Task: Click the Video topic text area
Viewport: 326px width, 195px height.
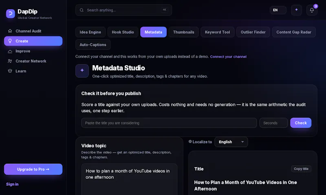Action: pyautogui.click(x=129, y=179)
